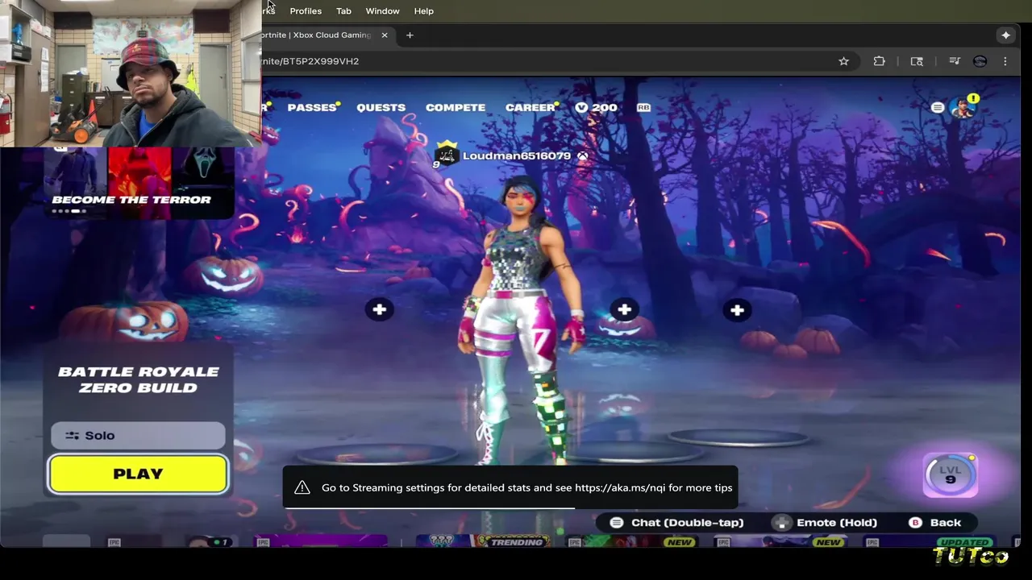Open the CAREER tab

click(x=531, y=107)
